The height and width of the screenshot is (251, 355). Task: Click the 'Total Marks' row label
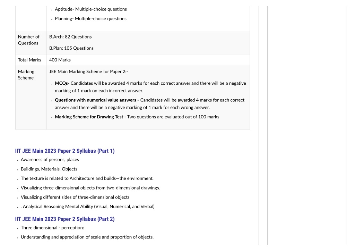click(x=29, y=60)
